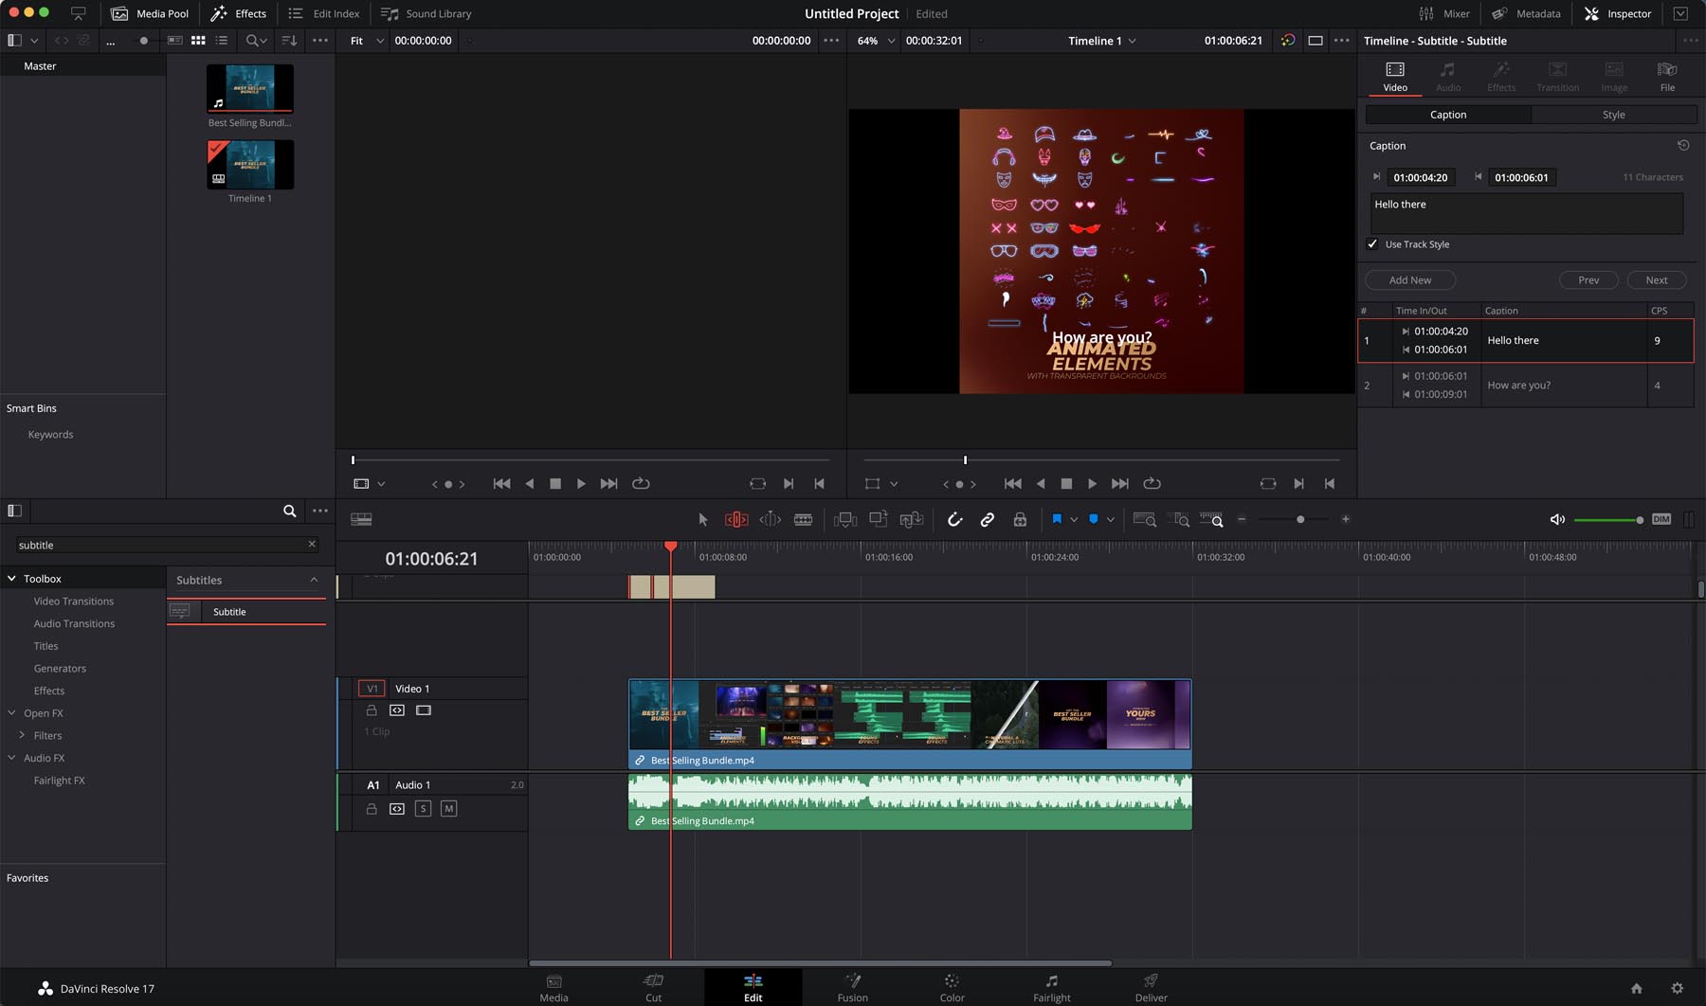The image size is (1706, 1006).
Task: Solo the Audio 1 track
Action: point(423,809)
